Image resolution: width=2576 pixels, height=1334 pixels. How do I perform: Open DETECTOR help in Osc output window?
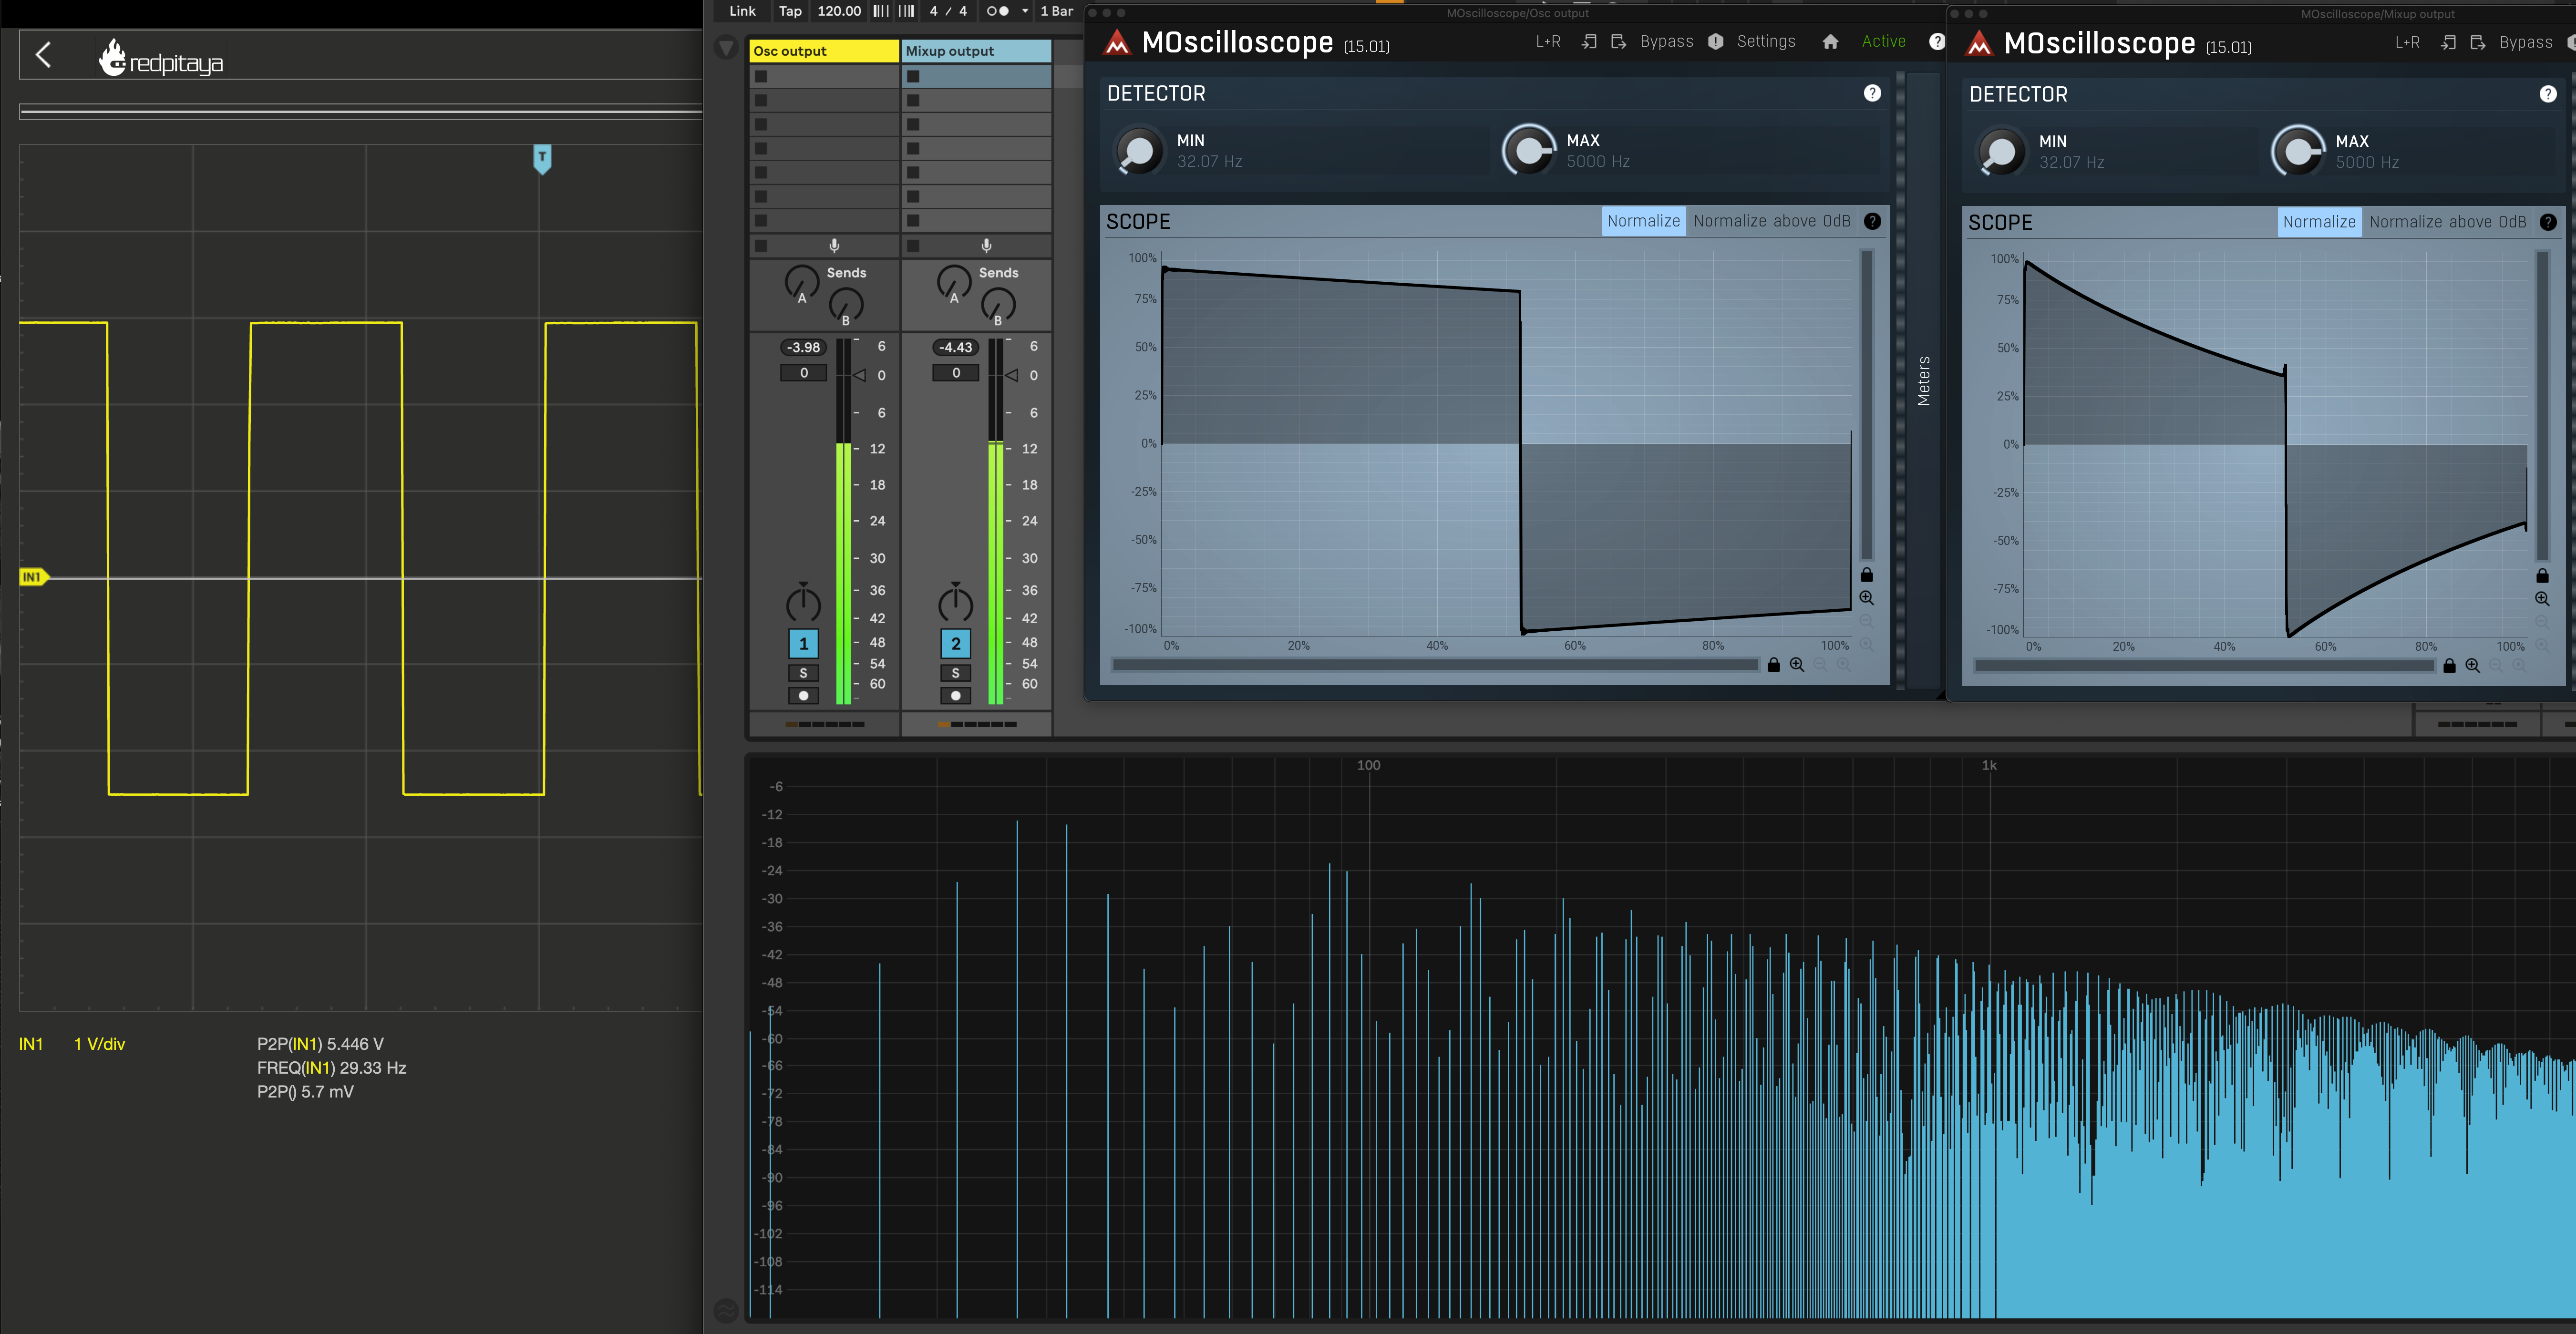click(x=1872, y=93)
